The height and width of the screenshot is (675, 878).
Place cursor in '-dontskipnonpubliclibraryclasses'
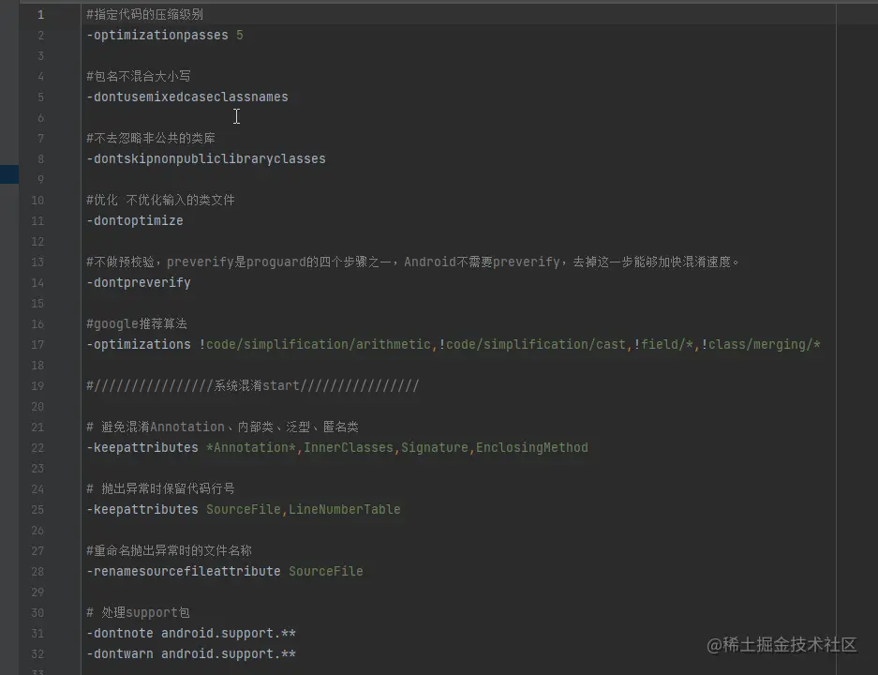click(x=205, y=159)
